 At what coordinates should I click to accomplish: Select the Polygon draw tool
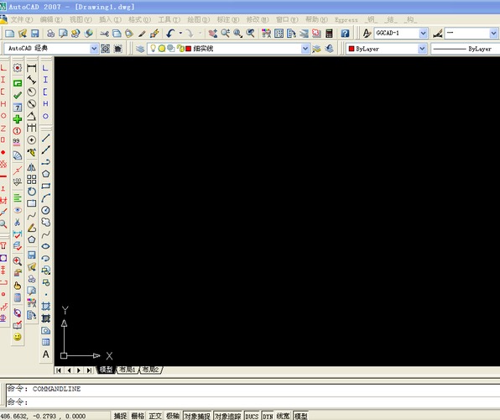(x=45, y=174)
